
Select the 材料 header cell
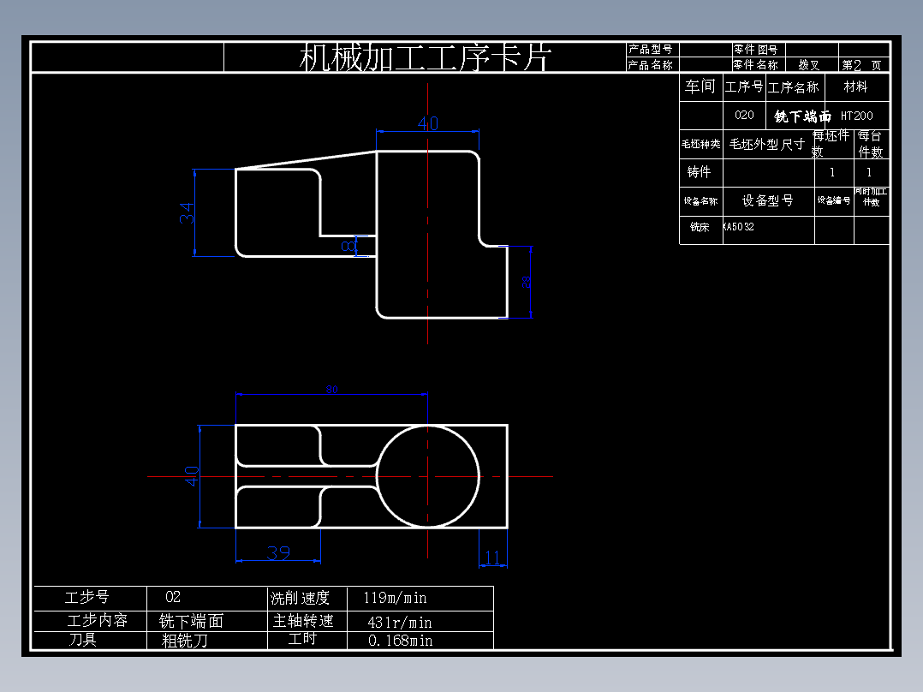[x=855, y=86]
